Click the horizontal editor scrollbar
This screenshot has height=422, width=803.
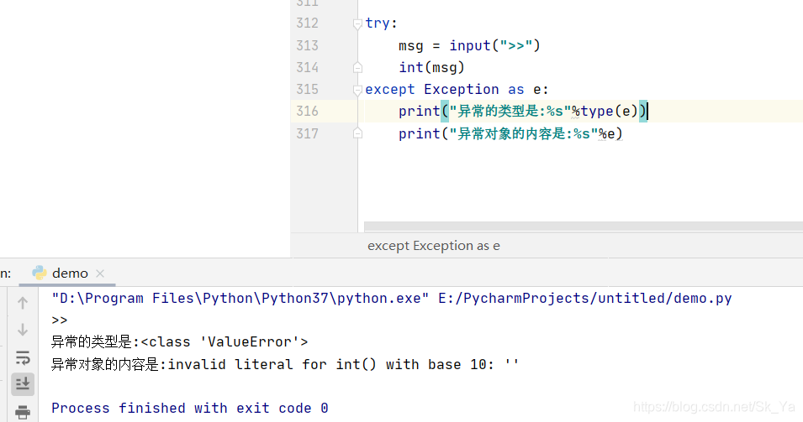(584, 226)
